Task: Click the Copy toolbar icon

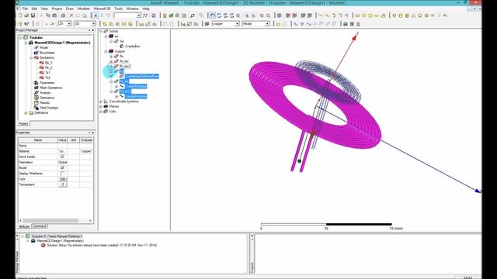Action: coord(48,15)
